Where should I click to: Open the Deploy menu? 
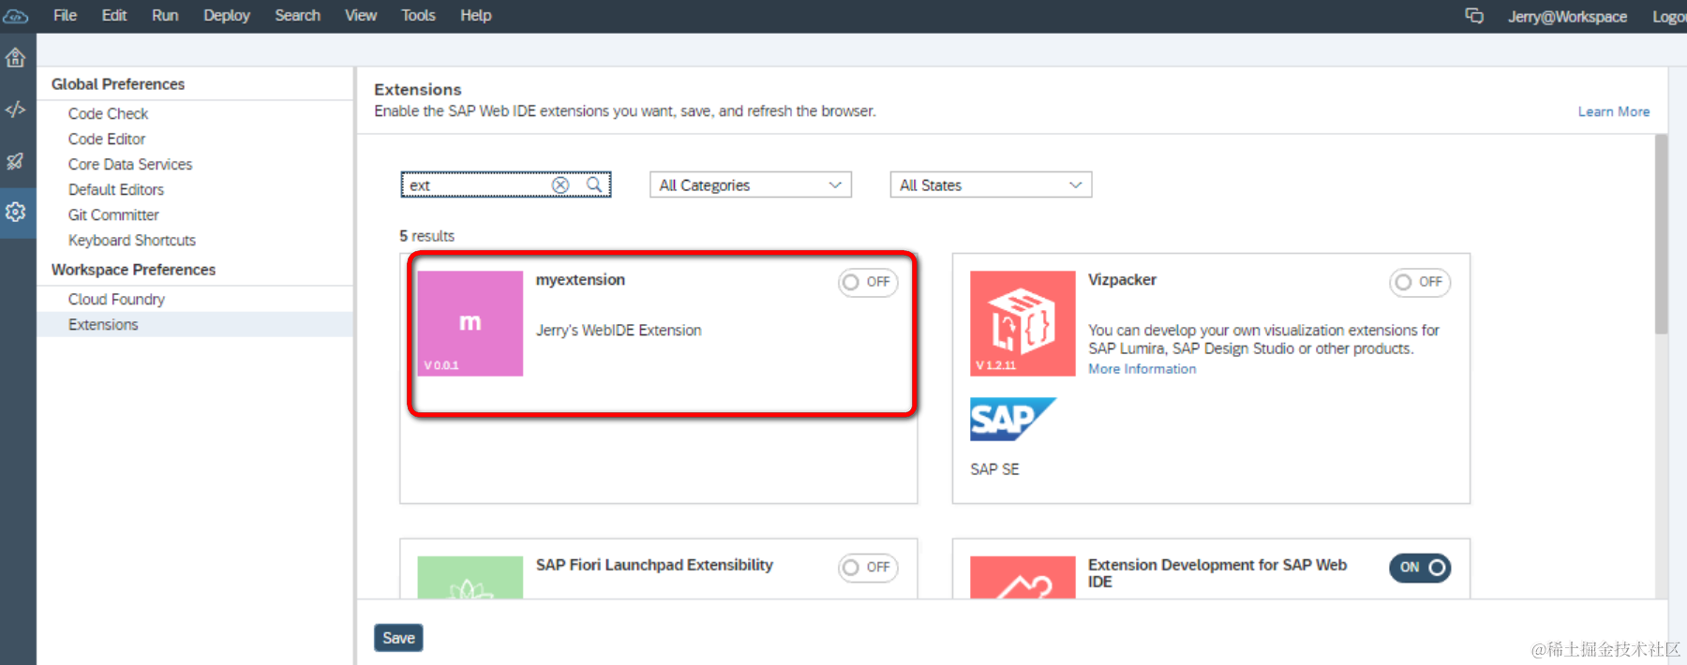(227, 16)
